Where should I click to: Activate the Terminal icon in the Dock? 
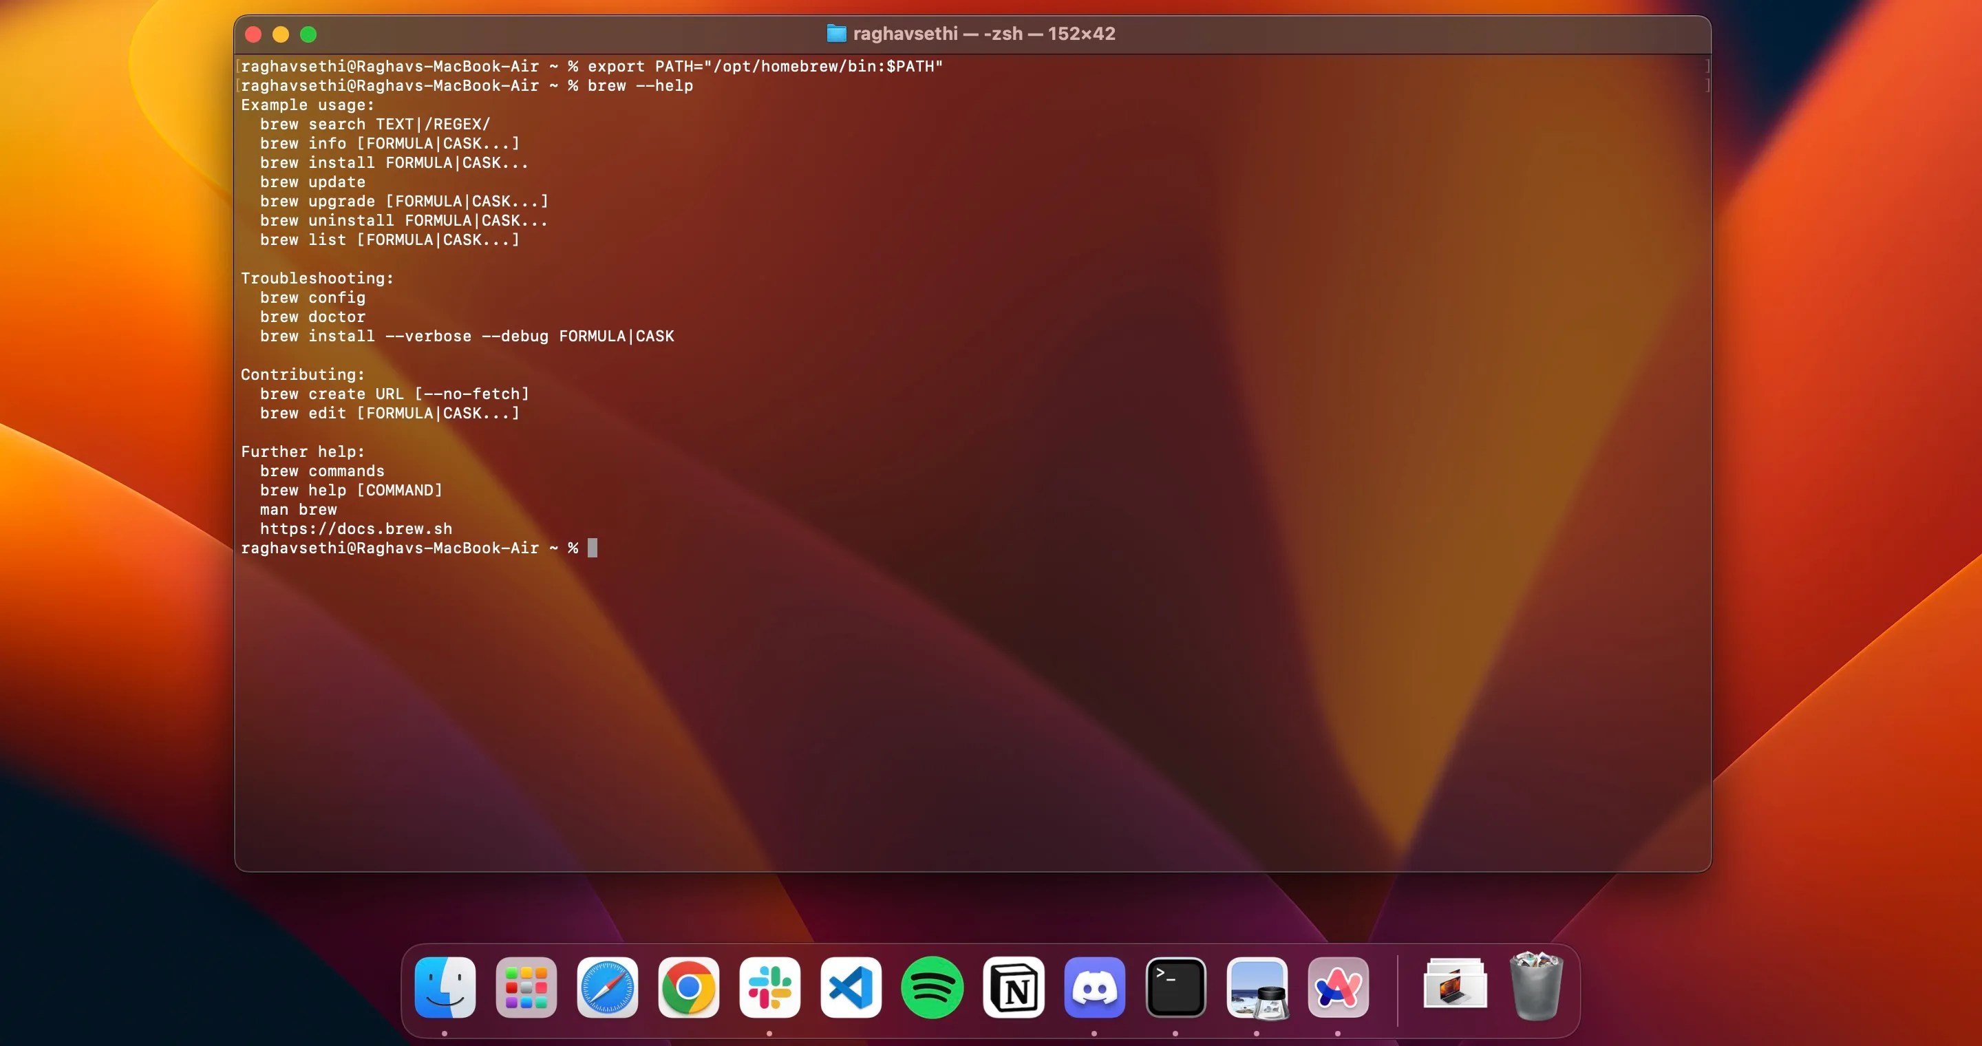pos(1175,988)
